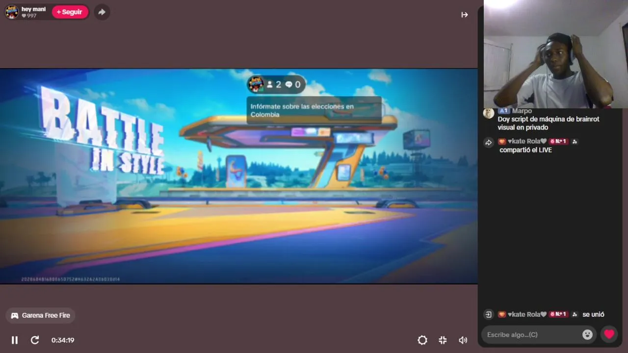Exit fullscreen with the compress icon

click(x=443, y=340)
